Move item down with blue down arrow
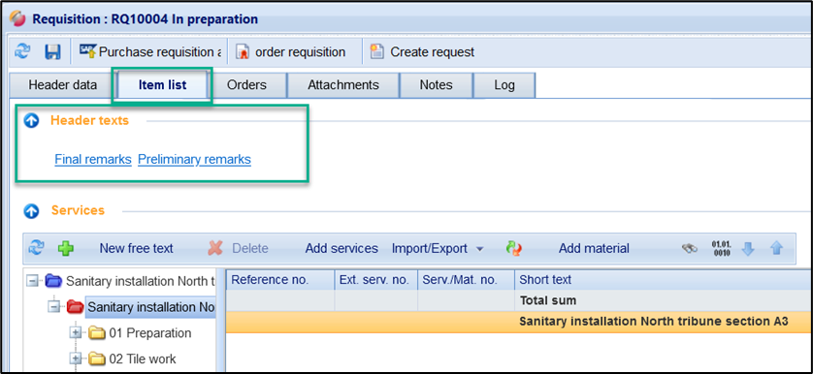Viewport: 813px width, 374px height. 748,249
